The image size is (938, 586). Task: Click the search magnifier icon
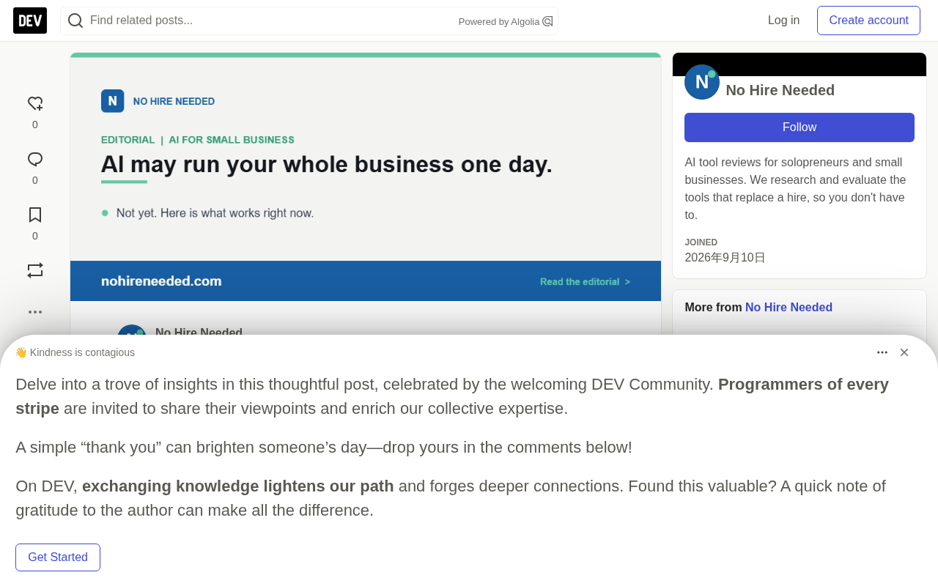pyautogui.click(x=75, y=21)
